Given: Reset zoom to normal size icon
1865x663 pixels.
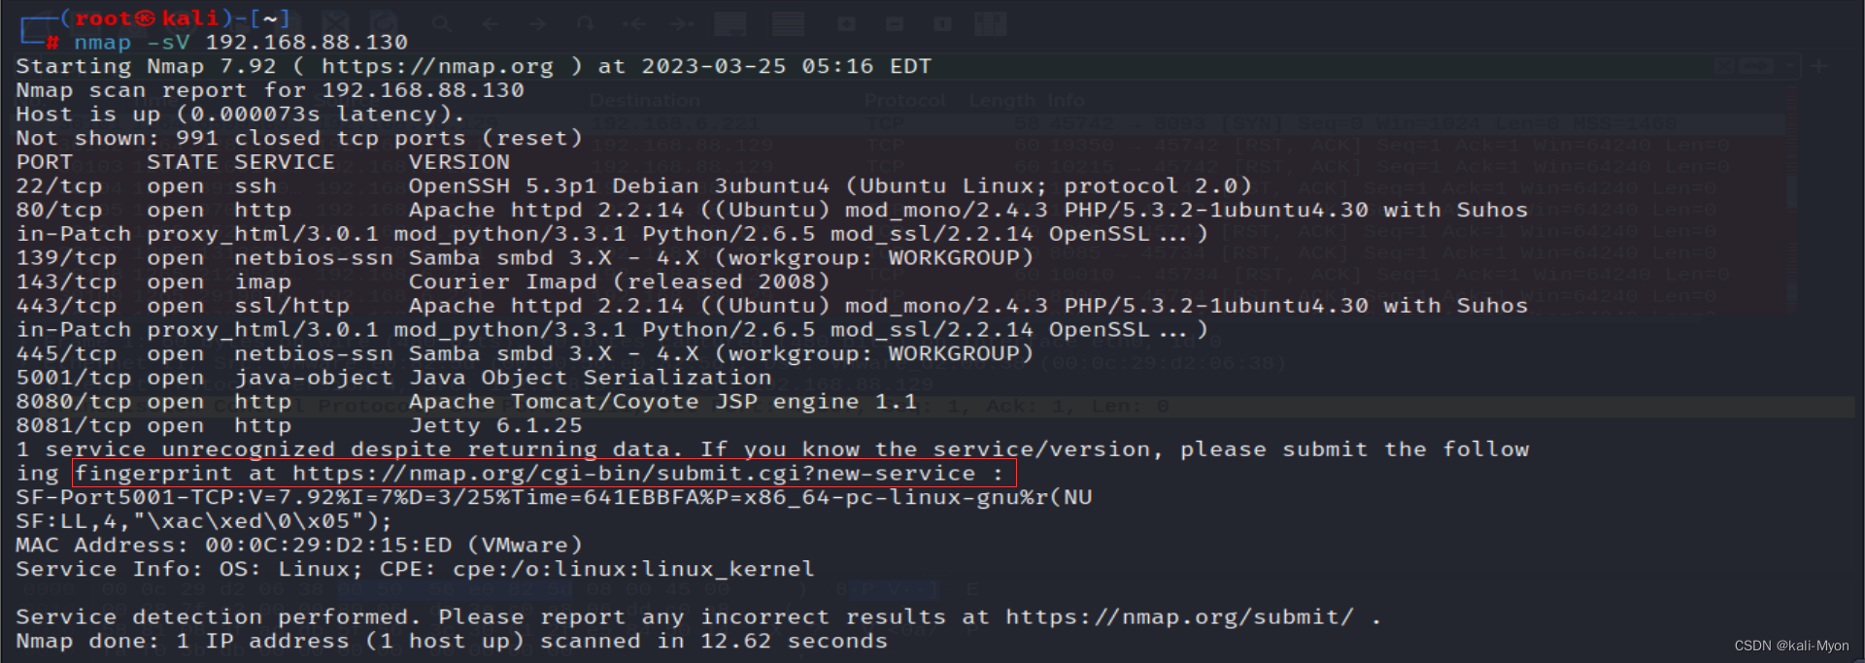Looking at the screenshot, I should (x=942, y=23).
